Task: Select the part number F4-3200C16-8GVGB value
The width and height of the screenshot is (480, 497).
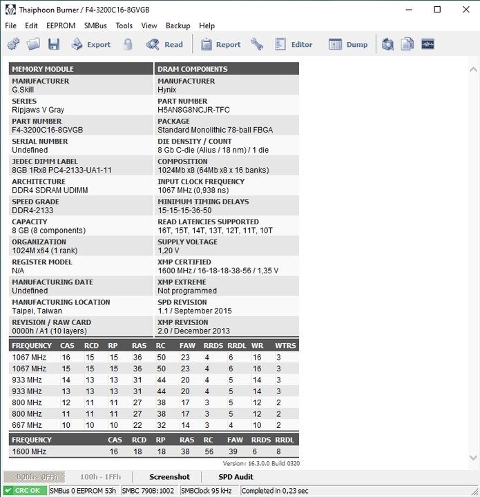Action: click(x=47, y=130)
